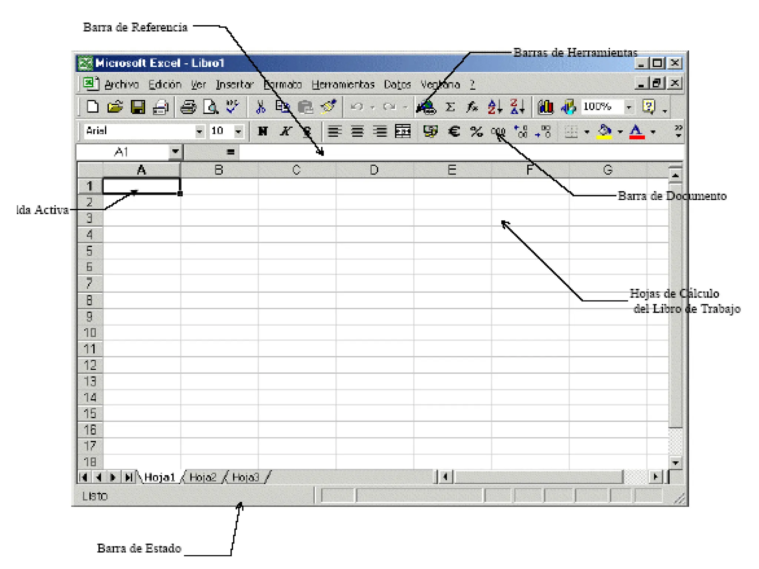Switch to the Hoja2 sheet tab
Image resolution: width=759 pixels, height=569 pixels.
tap(203, 477)
